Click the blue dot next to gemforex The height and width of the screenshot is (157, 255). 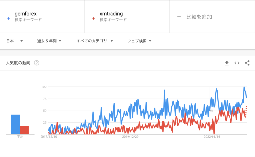tap(8, 19)
